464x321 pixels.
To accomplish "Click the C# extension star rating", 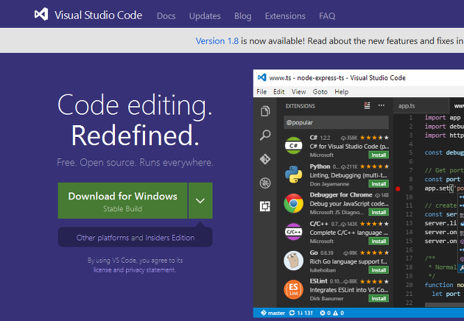I will pos(374,138).
